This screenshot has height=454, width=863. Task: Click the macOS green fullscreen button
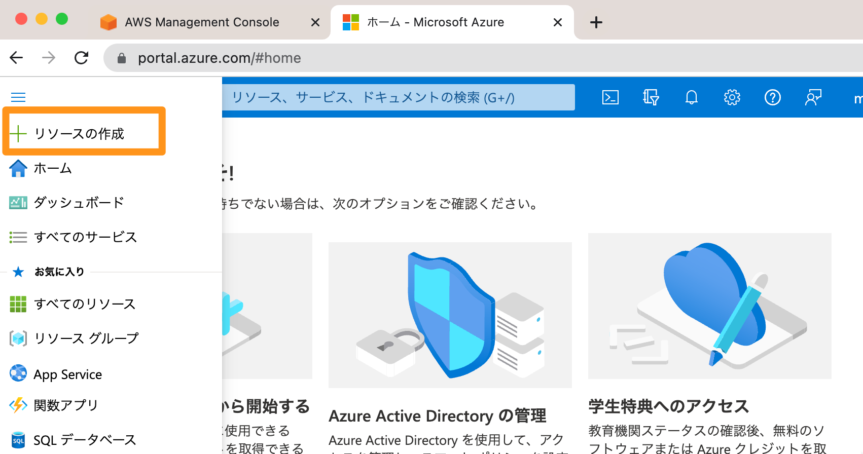[x=62, y=19]
